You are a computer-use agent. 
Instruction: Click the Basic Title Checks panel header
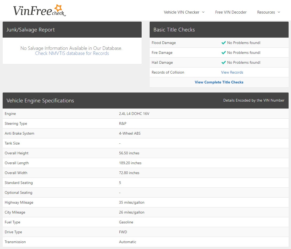[x=174, y=30]
